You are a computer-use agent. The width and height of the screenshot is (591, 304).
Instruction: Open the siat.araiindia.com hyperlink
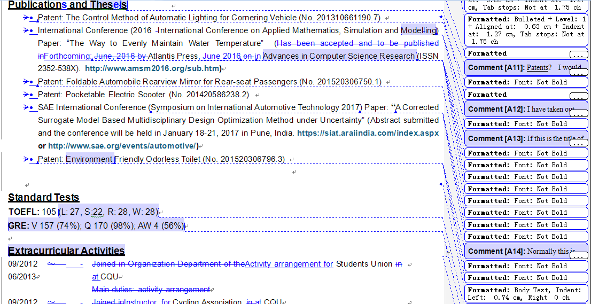368,133
